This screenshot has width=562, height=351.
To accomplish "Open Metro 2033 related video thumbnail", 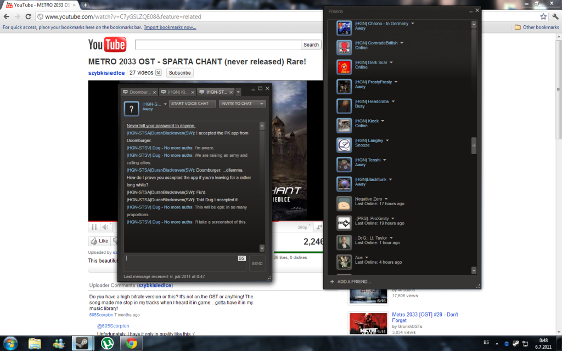I will tap(368, 324).
